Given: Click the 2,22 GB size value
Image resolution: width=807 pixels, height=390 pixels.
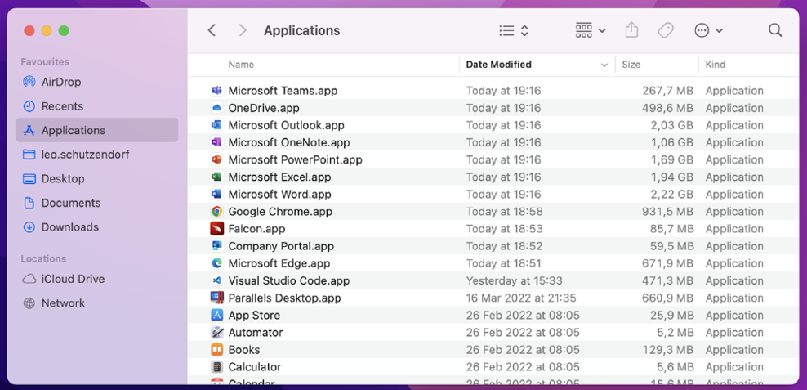Looking at the screenshot, I should (x=671, y=195).
